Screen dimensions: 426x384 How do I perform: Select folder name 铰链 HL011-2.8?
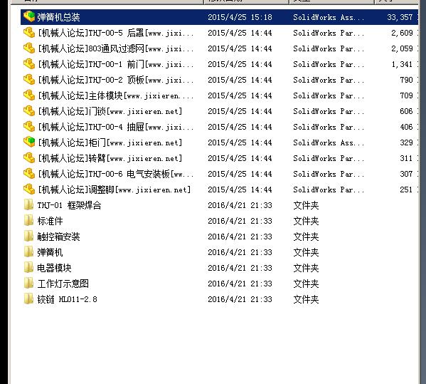pyautogui.click(x=67, y=299)
